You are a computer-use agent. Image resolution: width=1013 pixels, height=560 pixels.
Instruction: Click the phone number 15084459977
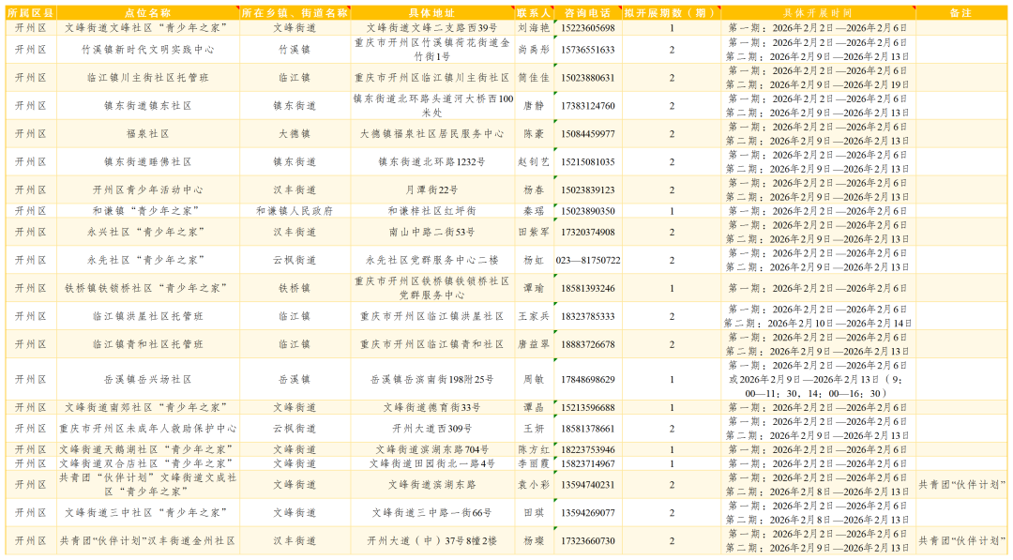click(588, 134)
